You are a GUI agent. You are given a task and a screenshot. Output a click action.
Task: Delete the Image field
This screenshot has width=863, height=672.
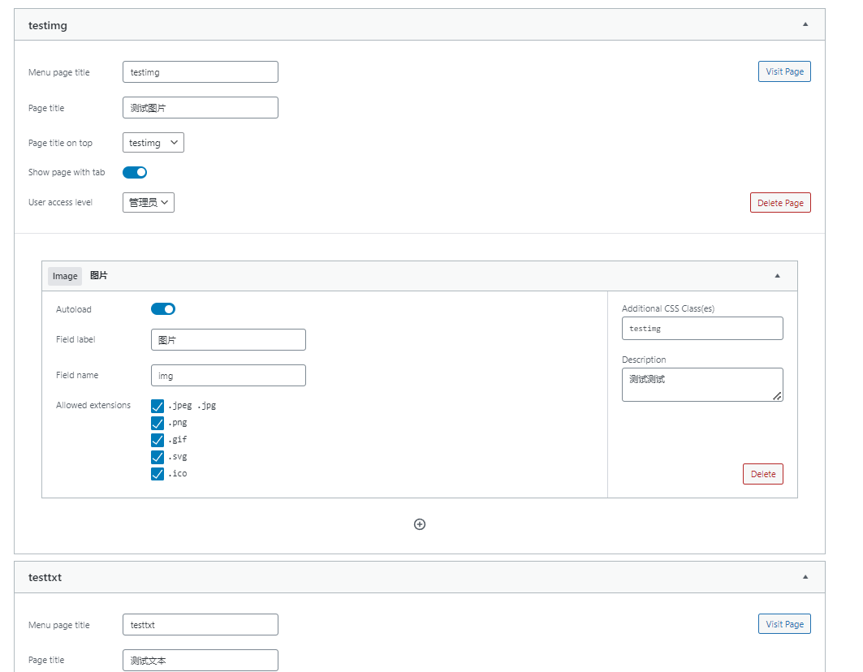[762, 474]
